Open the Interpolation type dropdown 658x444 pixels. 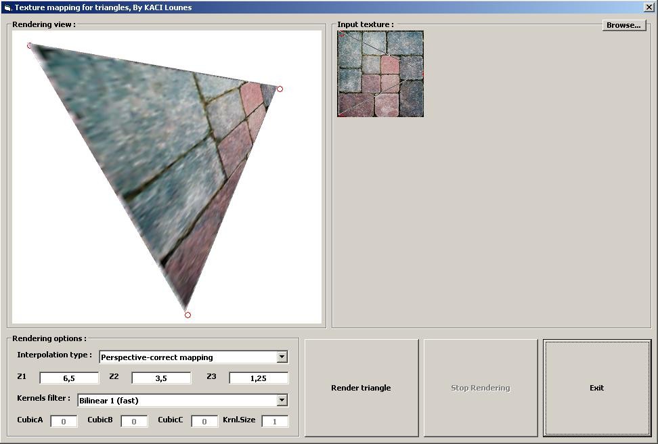[282, 357]
